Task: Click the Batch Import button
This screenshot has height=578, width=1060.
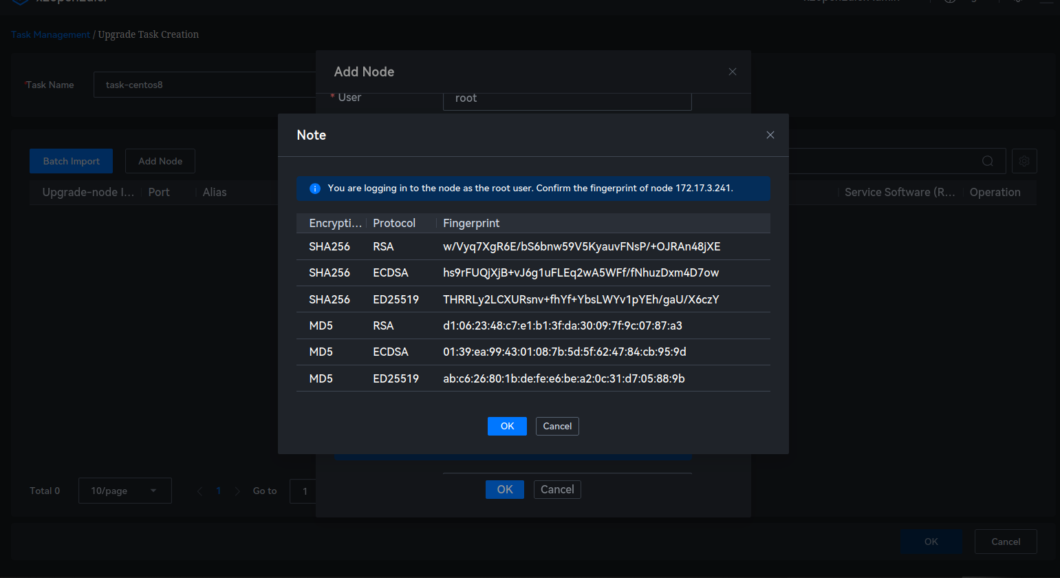Action: 71,161
